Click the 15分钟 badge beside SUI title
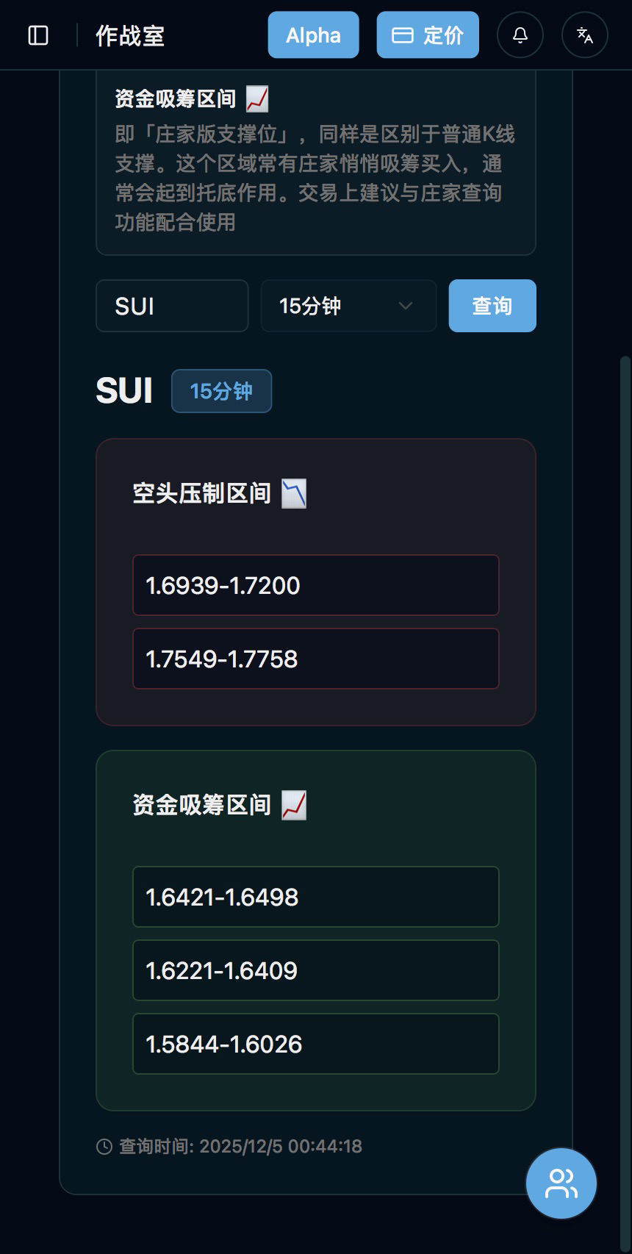 click(x=221, y=391)
